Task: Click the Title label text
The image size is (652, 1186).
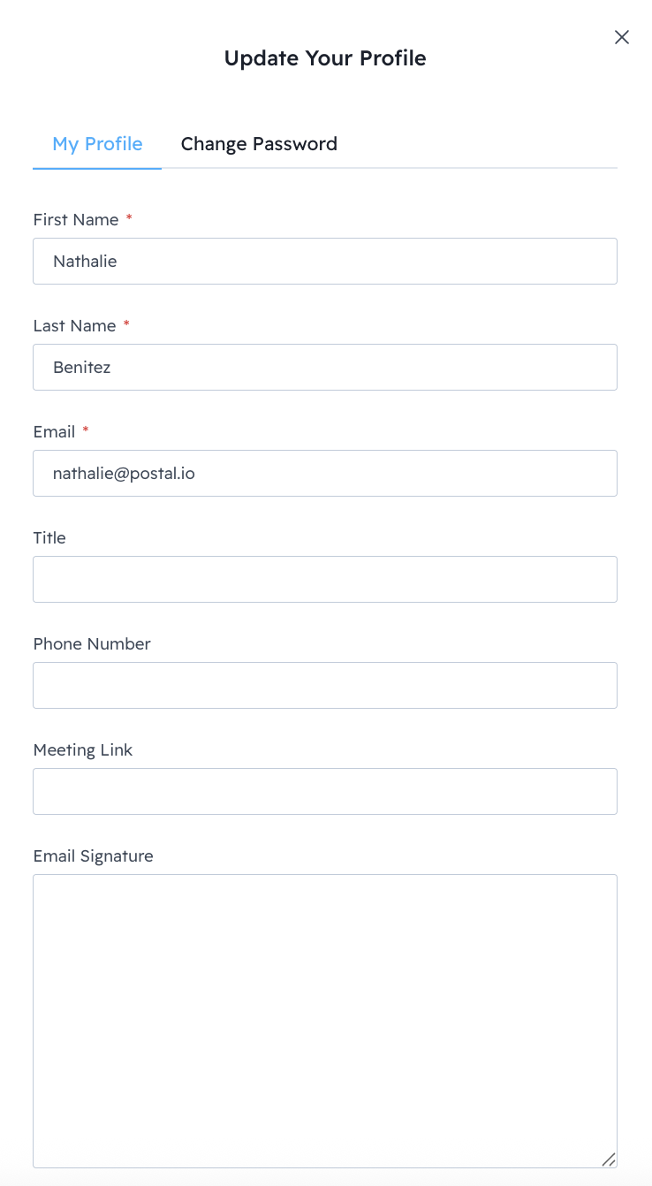Action: [49, 538]
